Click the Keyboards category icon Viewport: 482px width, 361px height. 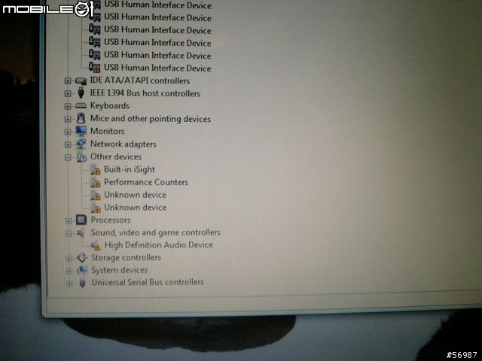click(81, 105)
